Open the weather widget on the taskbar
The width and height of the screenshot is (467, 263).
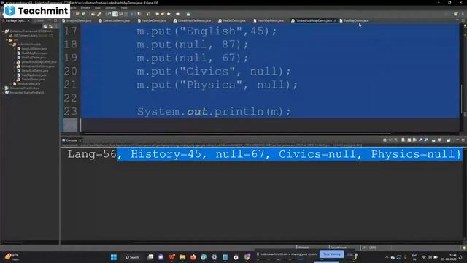click(x=12, y=257)
